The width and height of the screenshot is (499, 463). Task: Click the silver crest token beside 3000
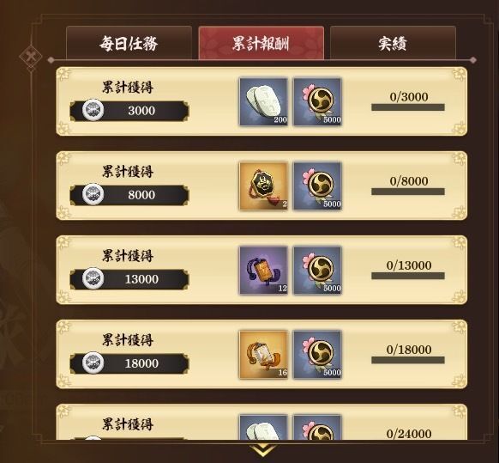(93, 110)
